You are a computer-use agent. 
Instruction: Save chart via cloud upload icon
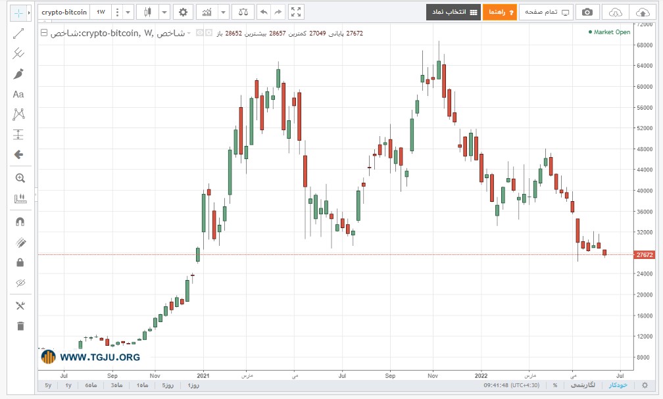642,12
